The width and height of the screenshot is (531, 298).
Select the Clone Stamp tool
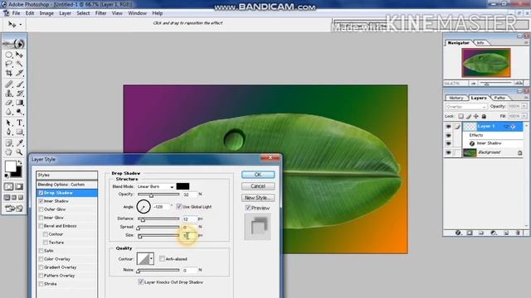pyautogui.click(x=9, y=94)
